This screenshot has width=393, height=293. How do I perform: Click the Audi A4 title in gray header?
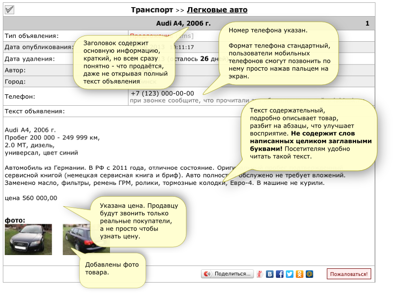coord(183,23)
